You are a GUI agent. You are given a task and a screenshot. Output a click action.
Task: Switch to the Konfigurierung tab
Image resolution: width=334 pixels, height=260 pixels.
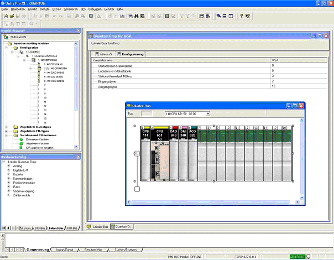131,54
